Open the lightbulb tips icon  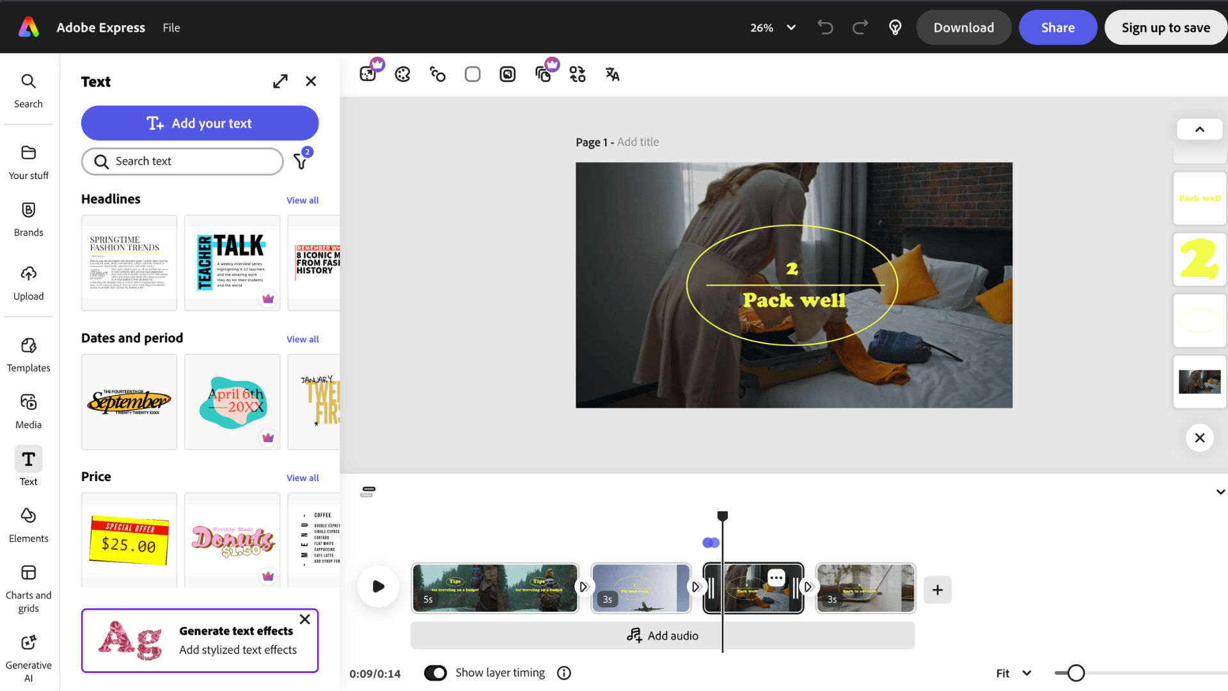pos(895,28)
